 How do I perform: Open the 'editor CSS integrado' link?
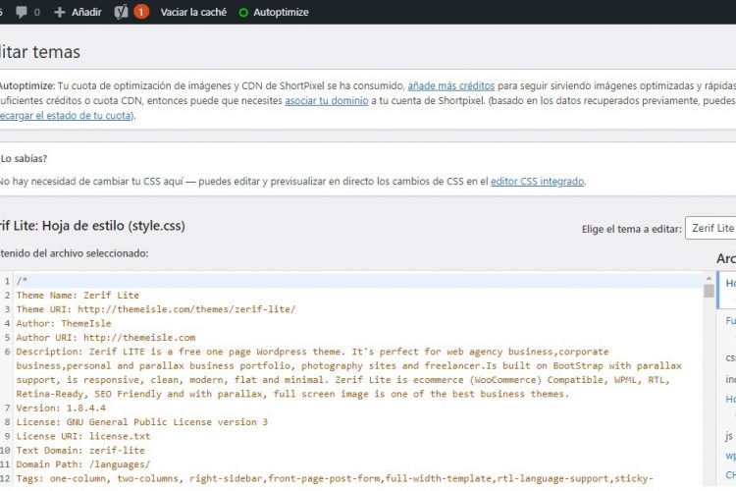[538, 182]
